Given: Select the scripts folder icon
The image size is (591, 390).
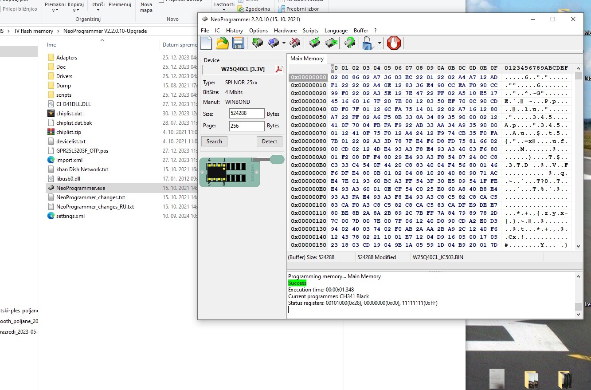Looking at the screenshot, I should tap(51, 95).
